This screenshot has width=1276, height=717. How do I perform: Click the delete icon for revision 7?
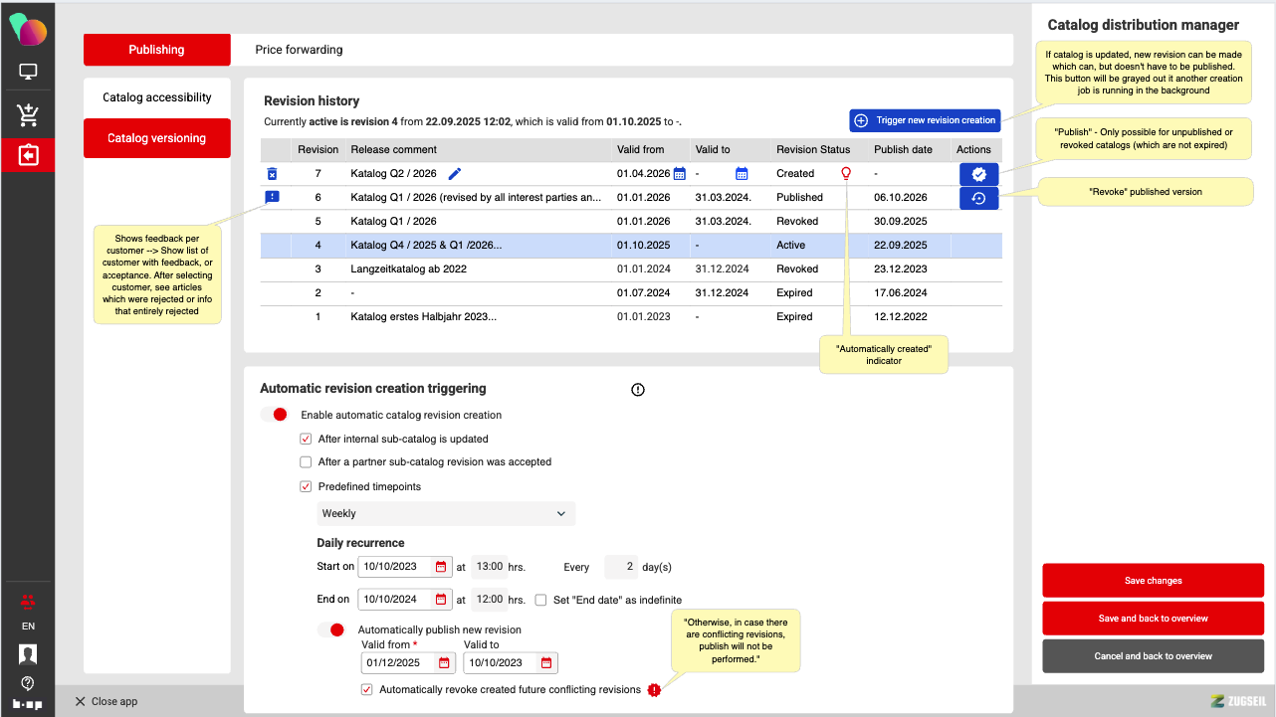[272, 174]
